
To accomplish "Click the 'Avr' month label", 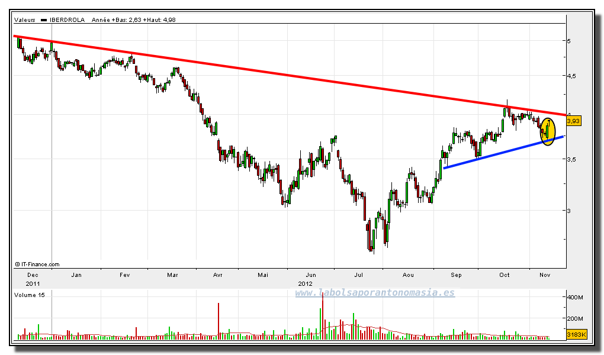I will point(218,275).
